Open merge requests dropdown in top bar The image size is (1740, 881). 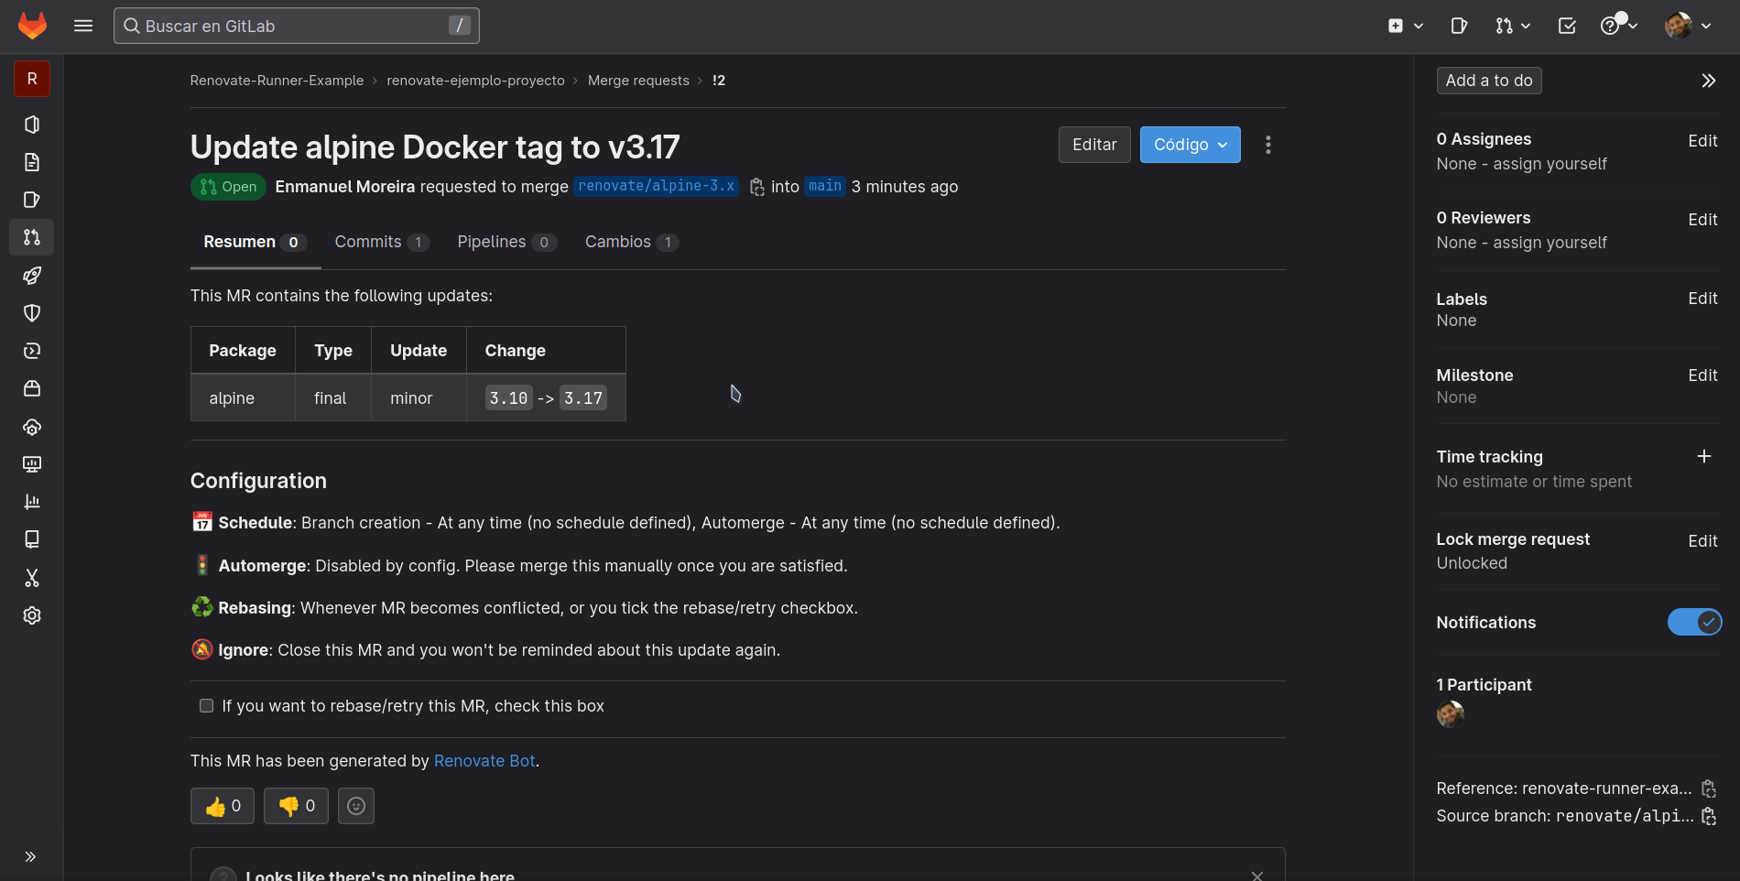point(1513,26)
